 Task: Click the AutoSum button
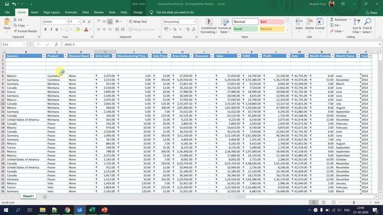pos(339,20)
